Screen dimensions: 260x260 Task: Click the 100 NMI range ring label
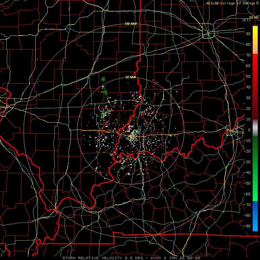pos(131,24)
